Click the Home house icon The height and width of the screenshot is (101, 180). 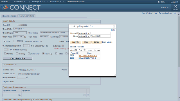tap(159, 2)
